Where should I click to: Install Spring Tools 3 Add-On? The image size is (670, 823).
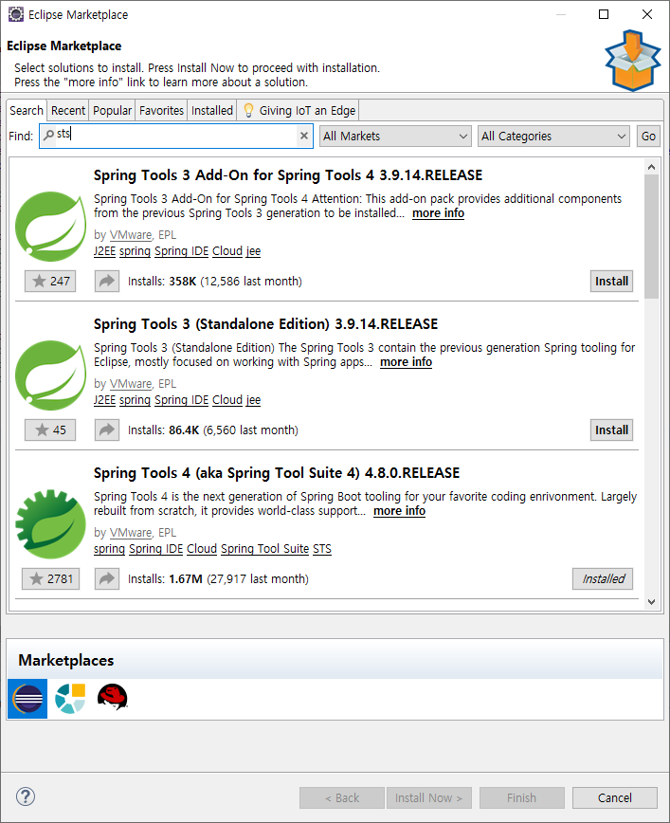611,281
